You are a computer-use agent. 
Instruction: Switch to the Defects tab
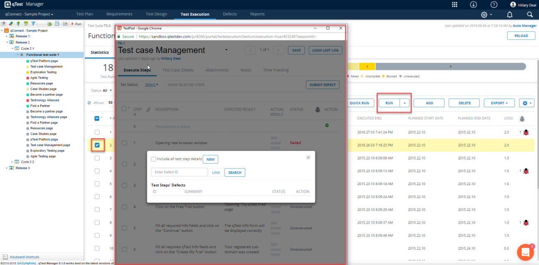point(230,14)
